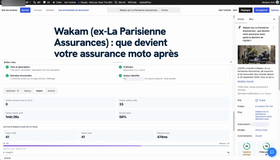Screen dimensions: 280x160
Task: Open the Publié status dropdown
Action: pyautogui.click(x=260, y=100)
